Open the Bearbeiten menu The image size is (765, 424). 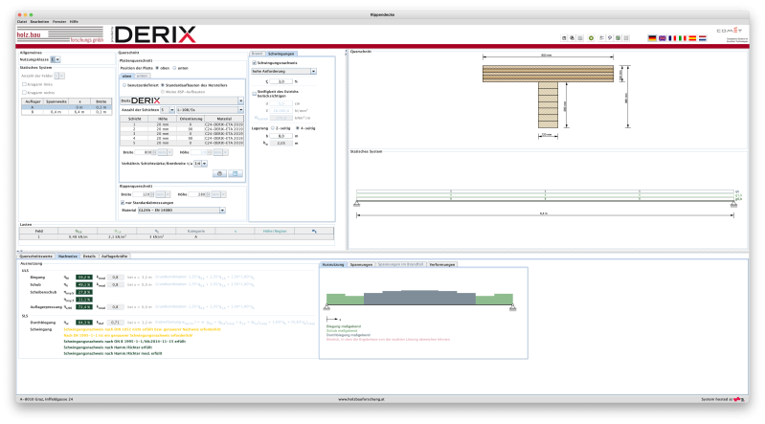tap(38, 20)
